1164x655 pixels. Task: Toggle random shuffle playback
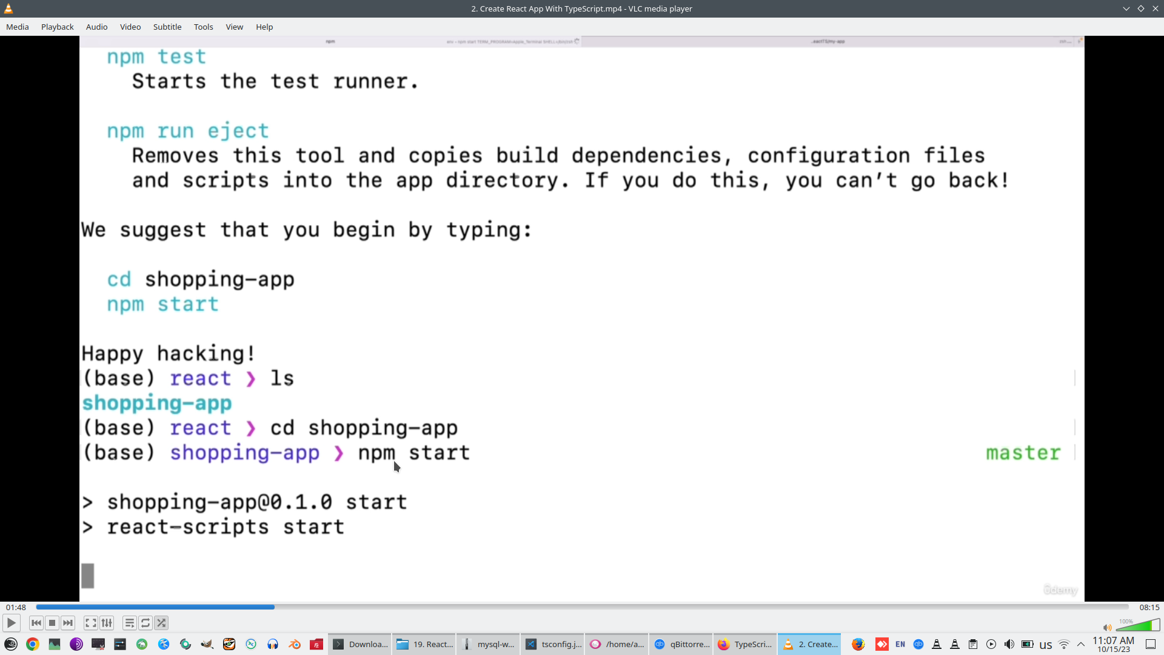161,623
